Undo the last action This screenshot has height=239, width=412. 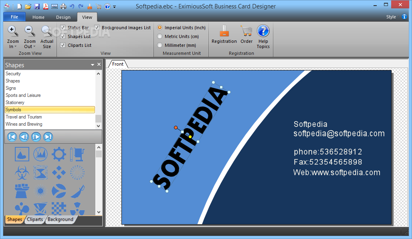[x=72, y=6]
